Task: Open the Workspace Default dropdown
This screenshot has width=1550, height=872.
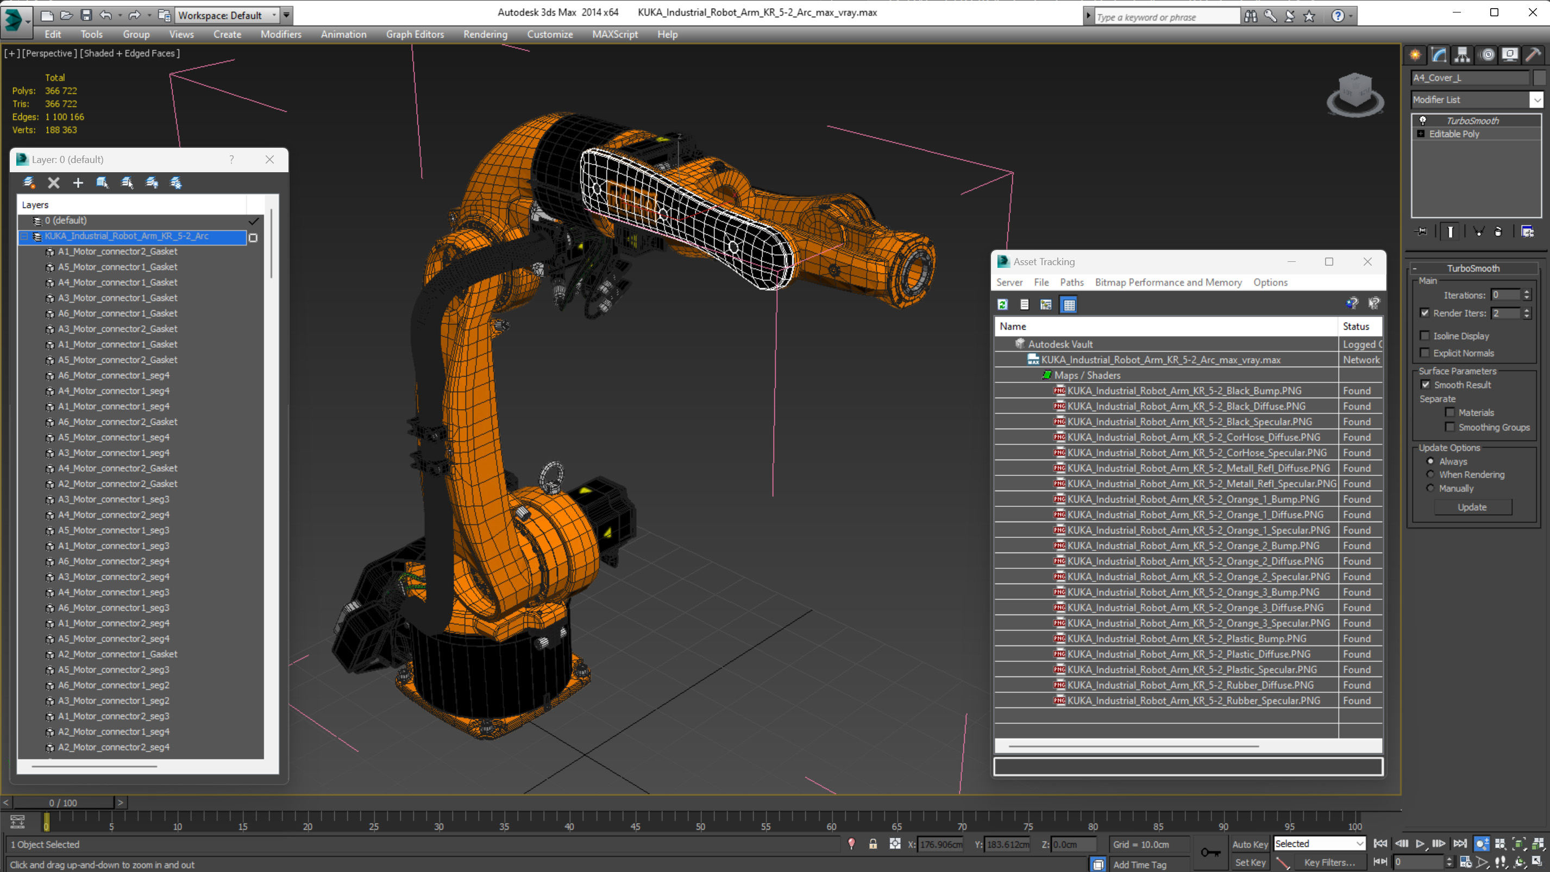Action: tap(228, 15)
